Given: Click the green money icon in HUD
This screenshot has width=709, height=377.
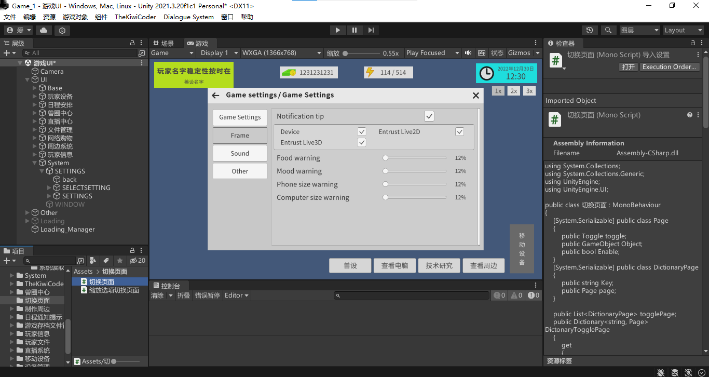Looking at the screenshot, I should click(288, 73).
